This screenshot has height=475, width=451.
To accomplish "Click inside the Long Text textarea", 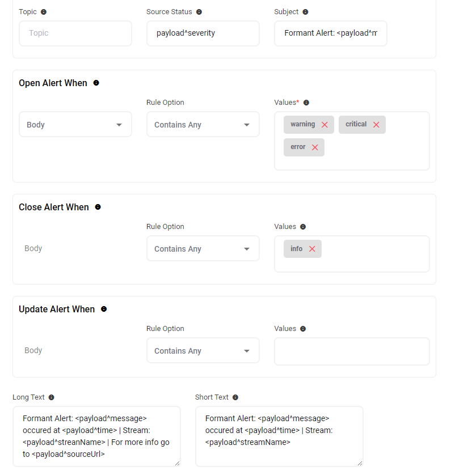I will coord(96,436).
